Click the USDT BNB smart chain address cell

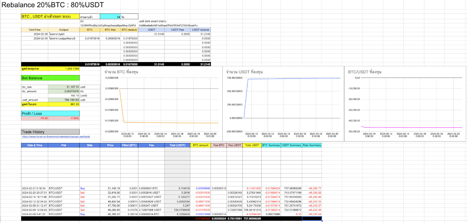pyautogui.click(x=168, y=26)
